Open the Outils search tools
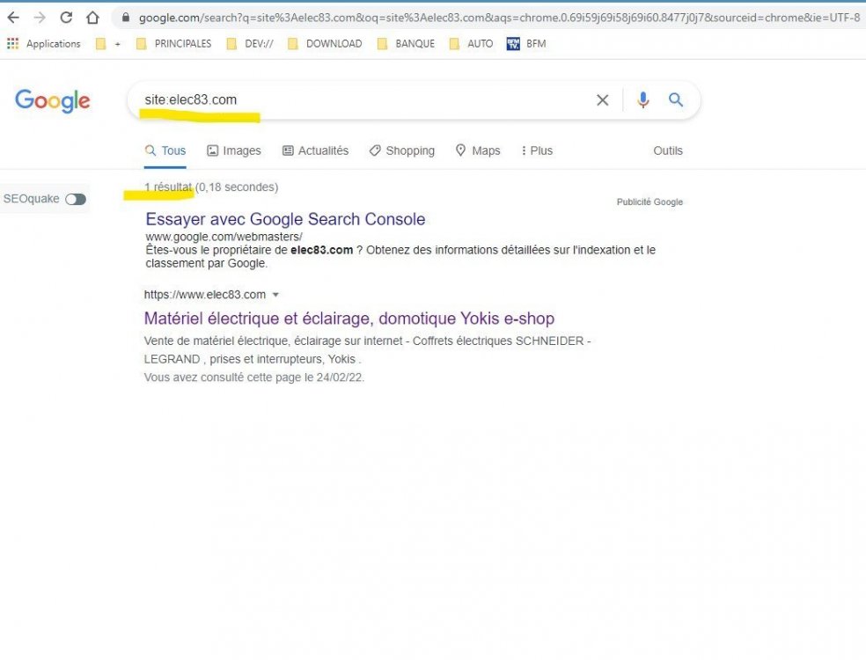866x660 pixels. 668,150
